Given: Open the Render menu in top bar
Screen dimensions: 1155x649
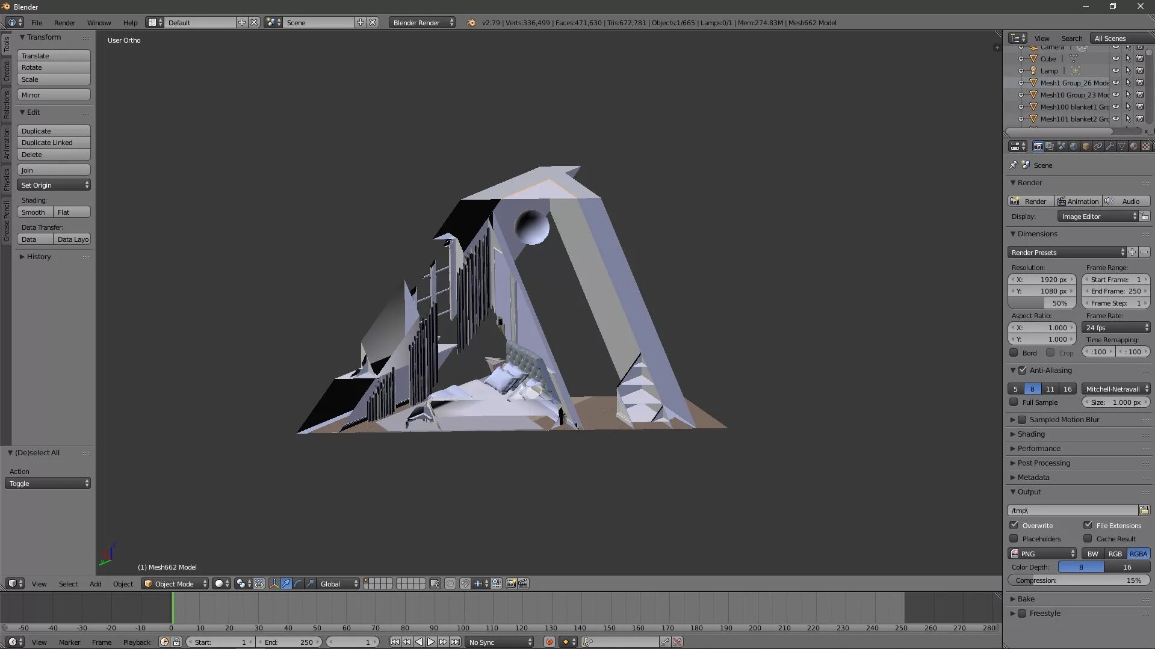Looking at the screenshot, I should [x=64, y=22].
